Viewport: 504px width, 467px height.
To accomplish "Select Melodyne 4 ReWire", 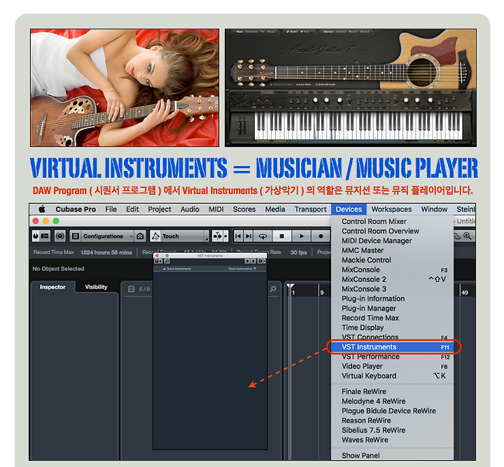I will click(x=392, y=401).
